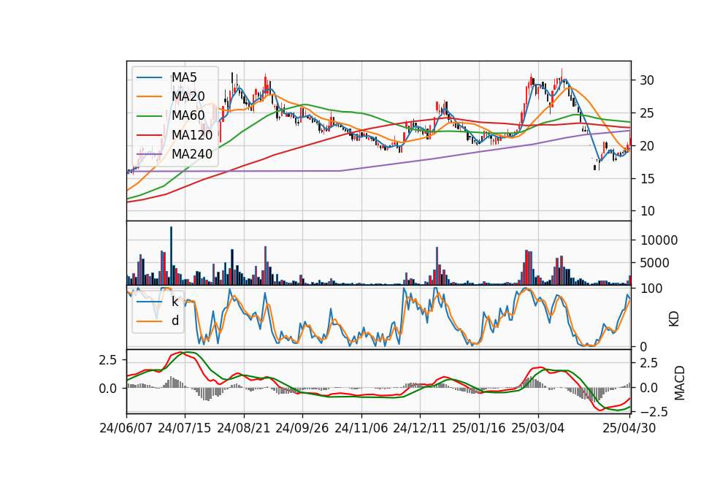
Task: Click the MACD axis title
Action: [x=679, y=383]
